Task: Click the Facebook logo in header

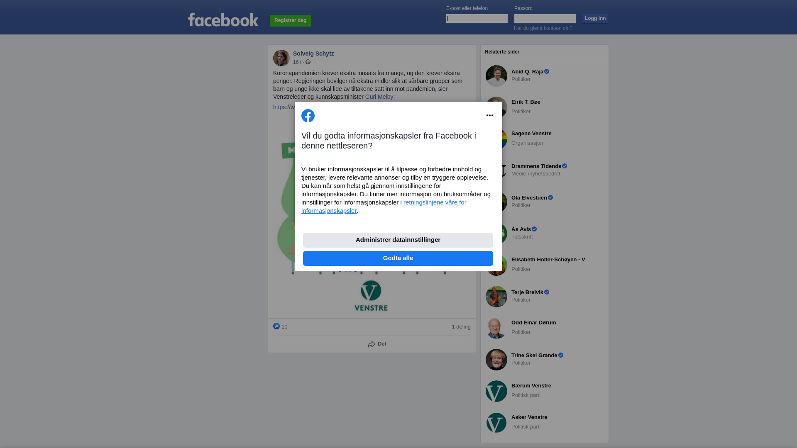Action: pyautogui.click(x=223, y=20)
